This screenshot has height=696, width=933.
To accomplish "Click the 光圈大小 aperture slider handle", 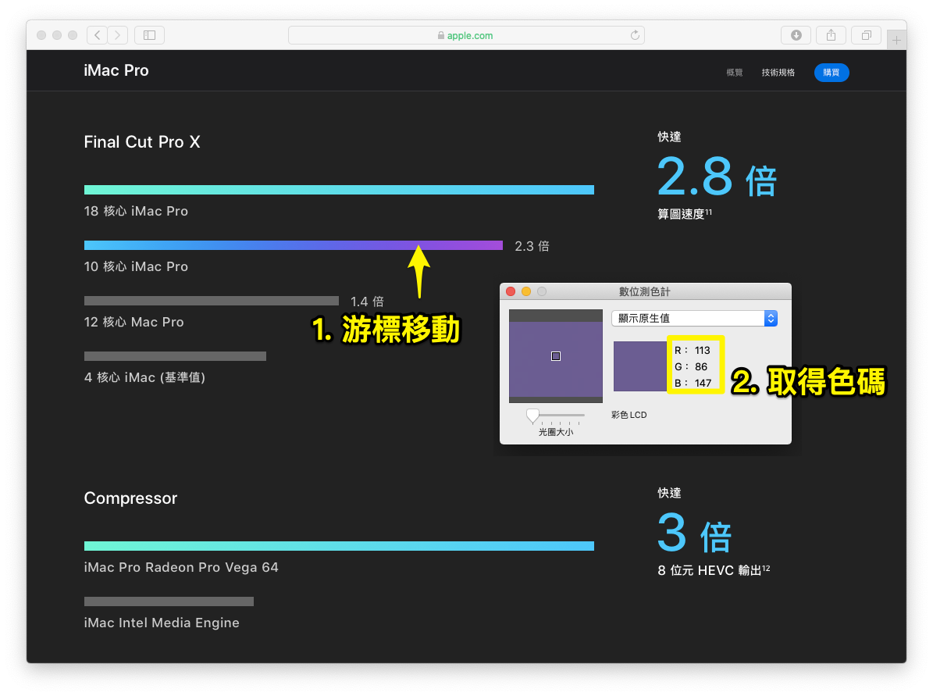I will point(532,416).
